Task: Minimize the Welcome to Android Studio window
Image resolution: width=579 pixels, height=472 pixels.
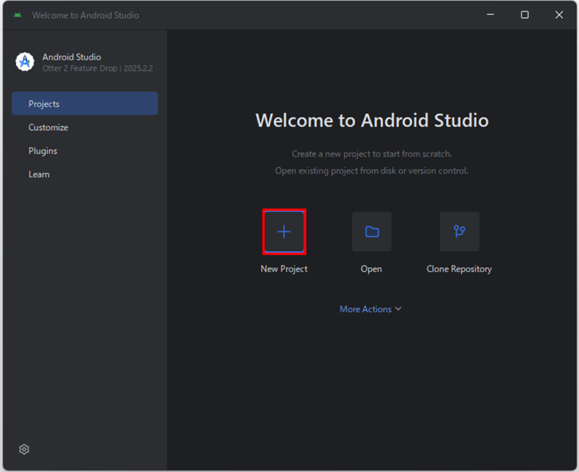Action: pyautogui.click(x=490, y=15)
